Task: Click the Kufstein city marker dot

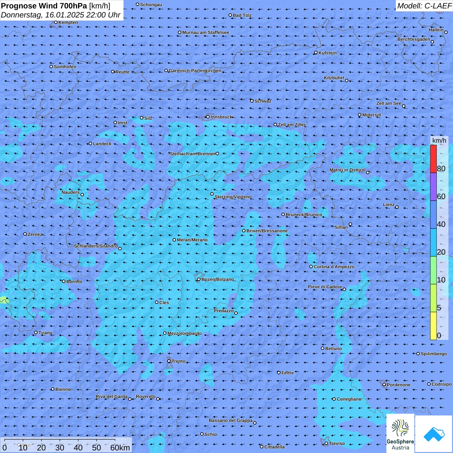Action: tap(316, 53)
